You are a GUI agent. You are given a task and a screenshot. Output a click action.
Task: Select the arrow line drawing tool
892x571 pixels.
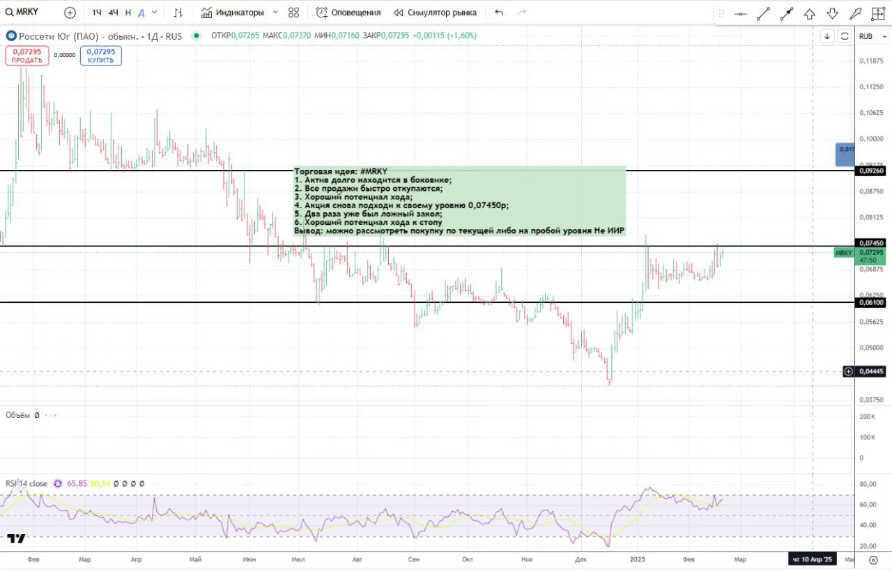(x=787, y=13)
